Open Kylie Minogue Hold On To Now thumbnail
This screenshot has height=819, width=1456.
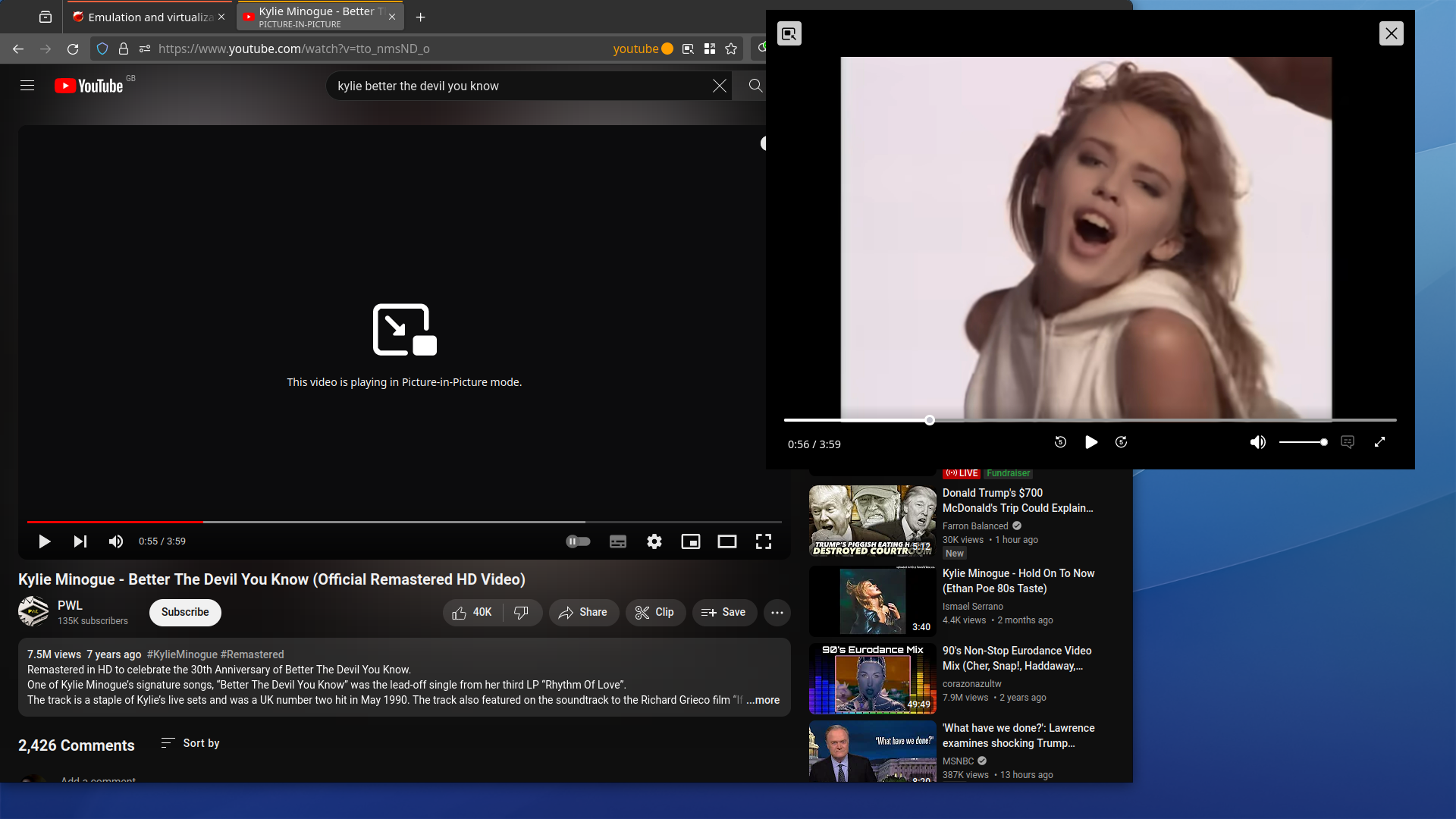872,601
